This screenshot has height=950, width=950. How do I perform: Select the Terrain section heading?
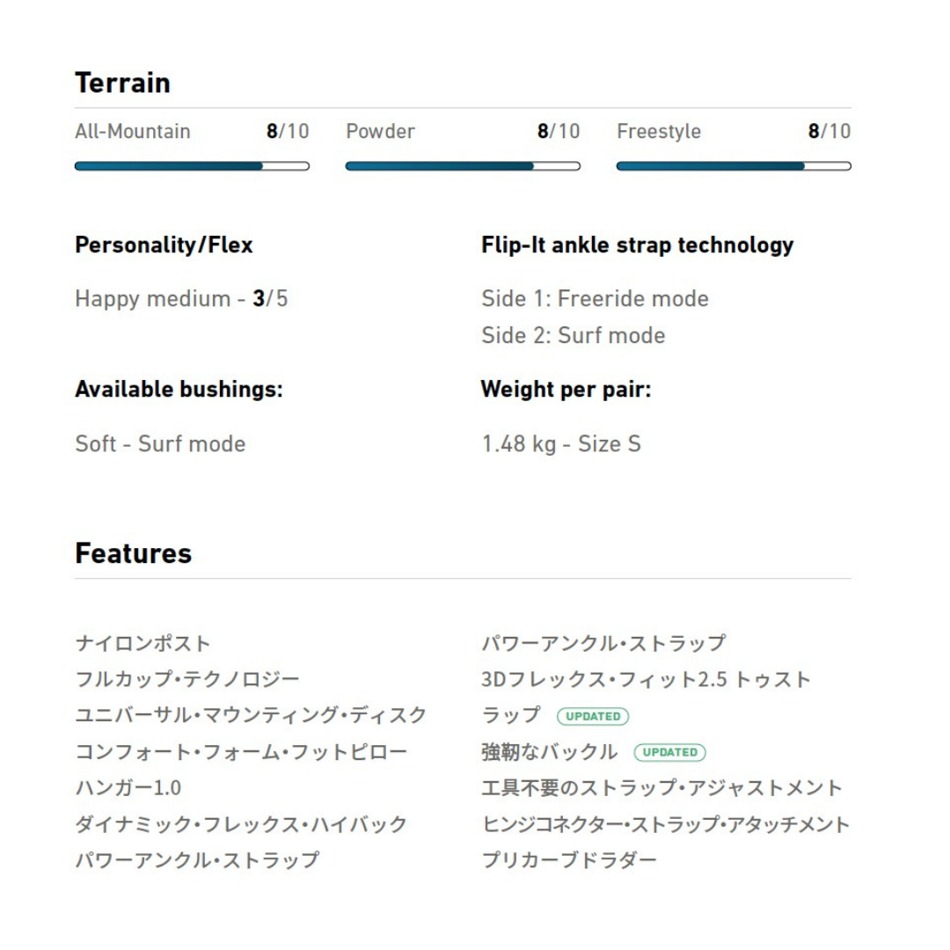(122, 83)
